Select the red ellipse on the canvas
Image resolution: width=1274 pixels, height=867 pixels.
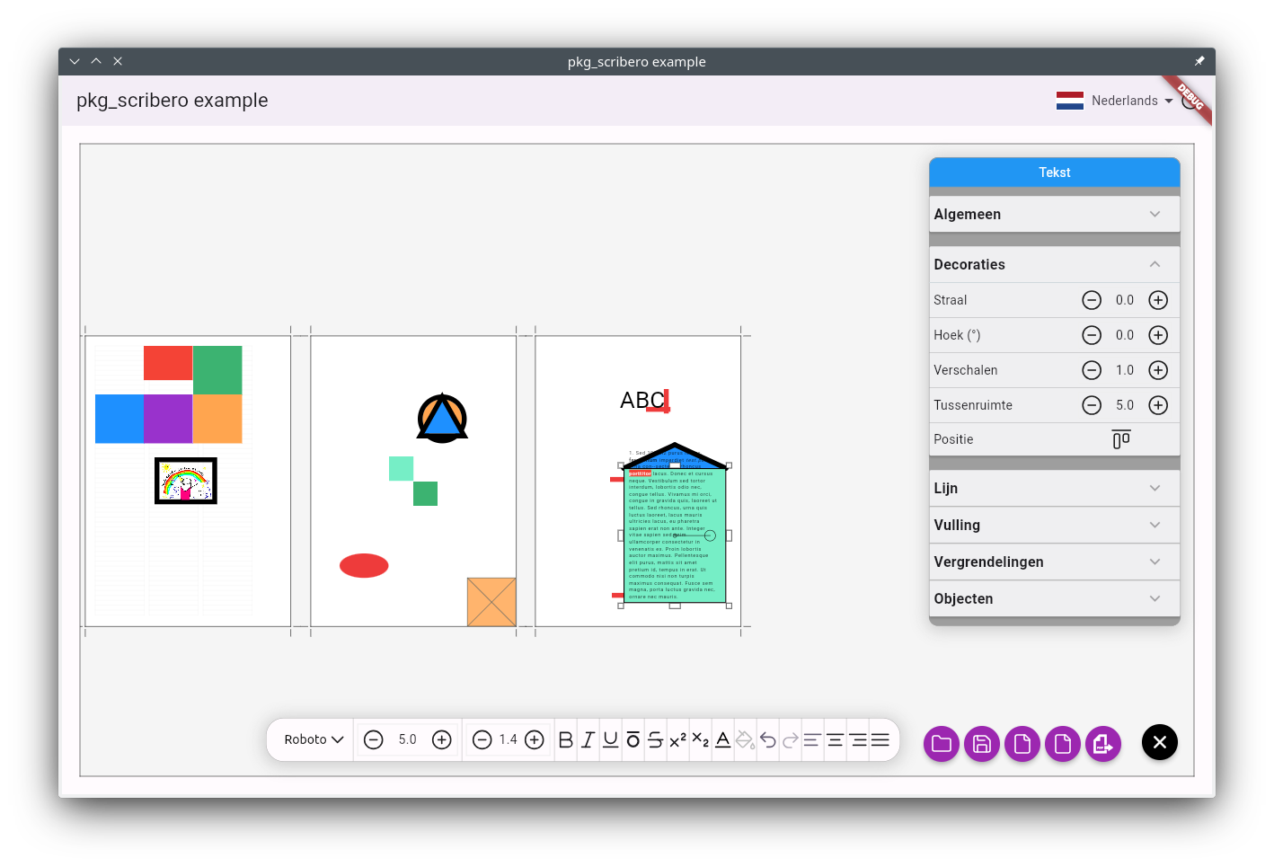click(x=364, y=565)
